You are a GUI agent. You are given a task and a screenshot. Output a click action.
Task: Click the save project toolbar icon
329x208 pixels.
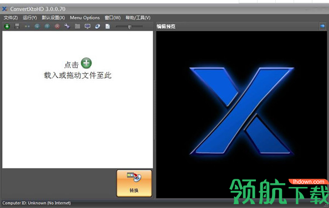coord(17,26)
